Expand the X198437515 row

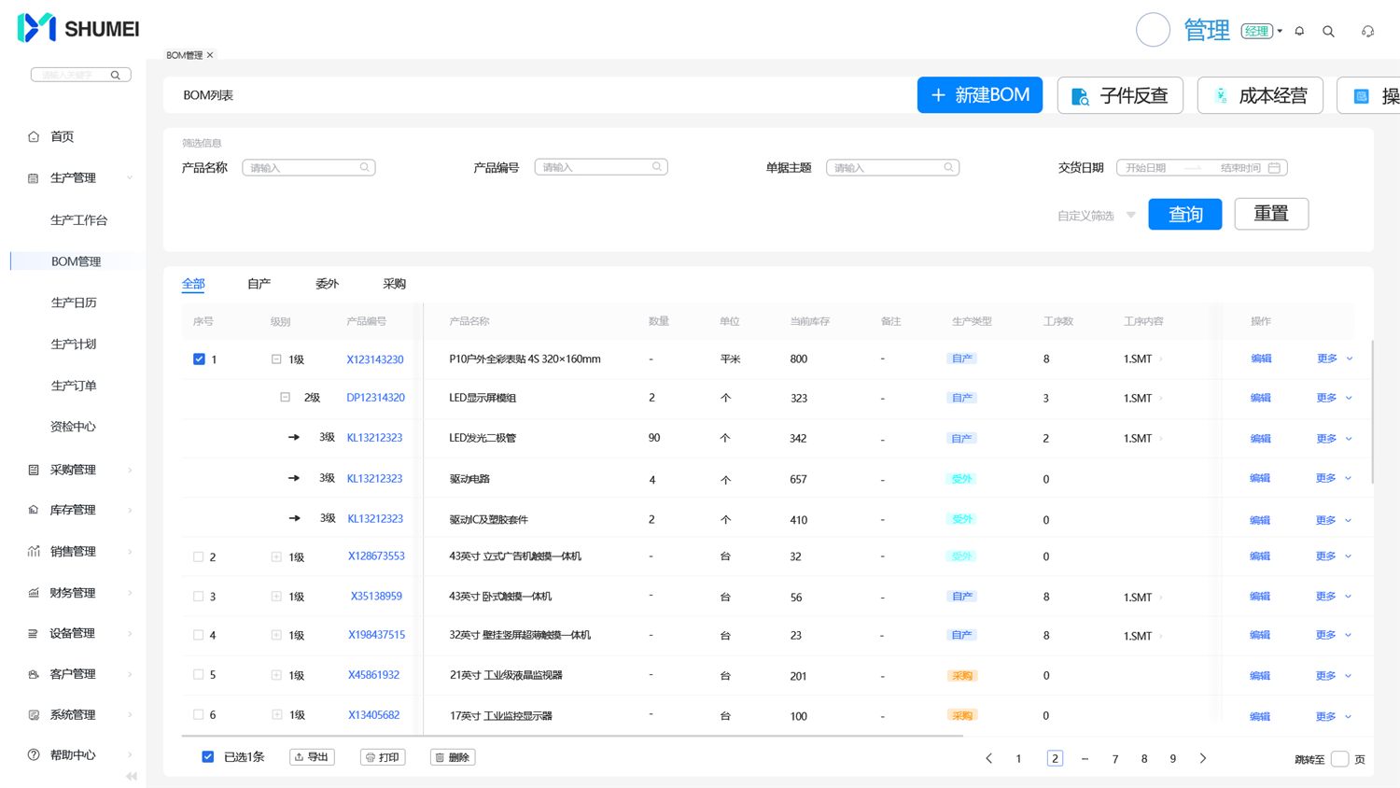[276, 635]
